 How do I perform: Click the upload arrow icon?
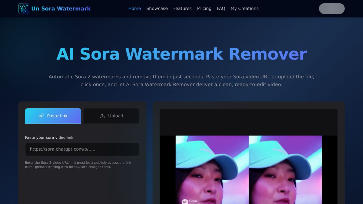tap(102, 116)
